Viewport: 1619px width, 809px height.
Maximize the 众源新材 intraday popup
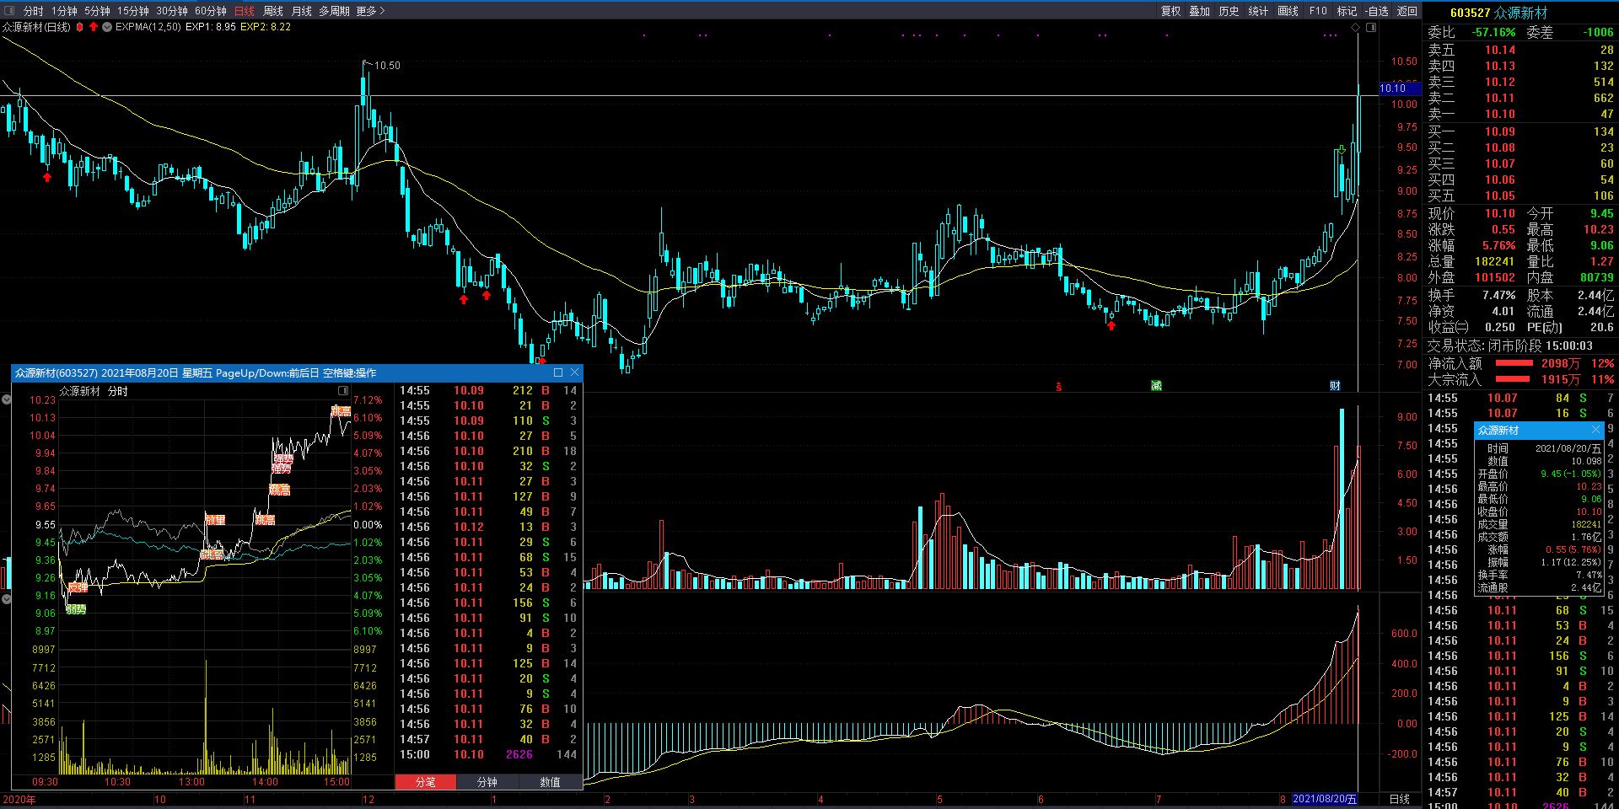coord(558,372)
